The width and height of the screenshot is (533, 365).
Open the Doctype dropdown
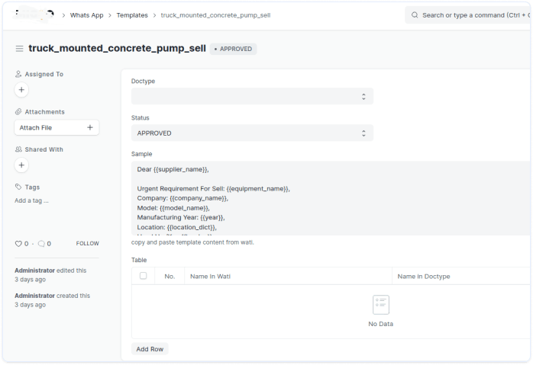click(x=252, y=96)
